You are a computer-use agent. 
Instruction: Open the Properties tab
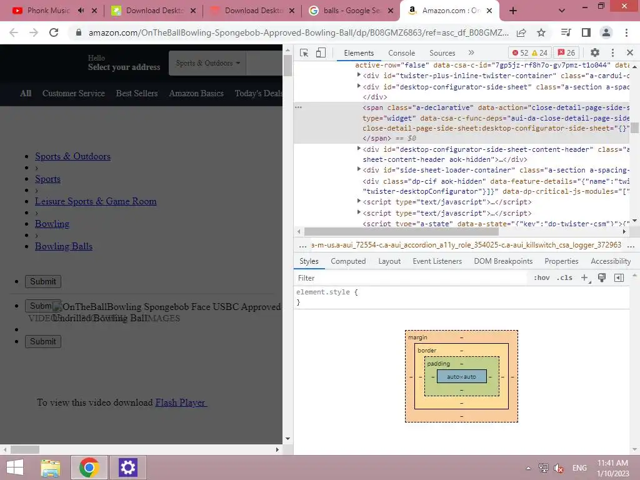click(x=561, y=261)
